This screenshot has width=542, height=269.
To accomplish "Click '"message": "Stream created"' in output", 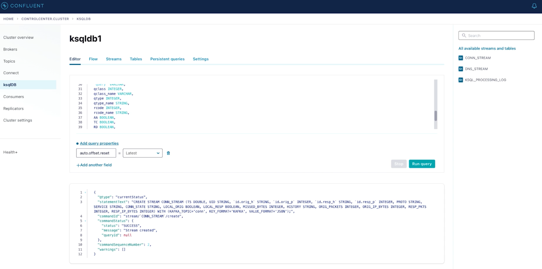I will [129, 230].
